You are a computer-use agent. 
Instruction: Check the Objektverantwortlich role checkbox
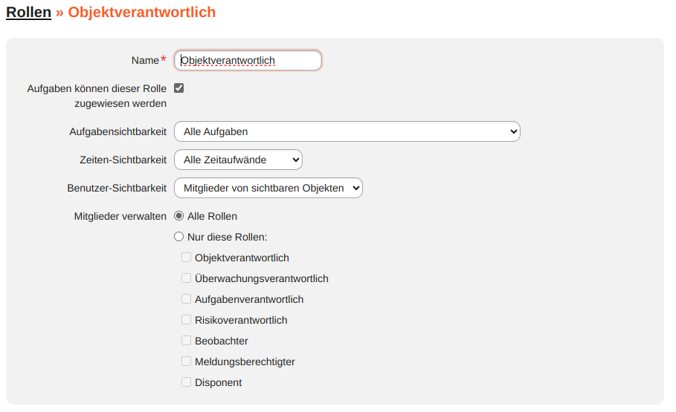tap(186, 258)
